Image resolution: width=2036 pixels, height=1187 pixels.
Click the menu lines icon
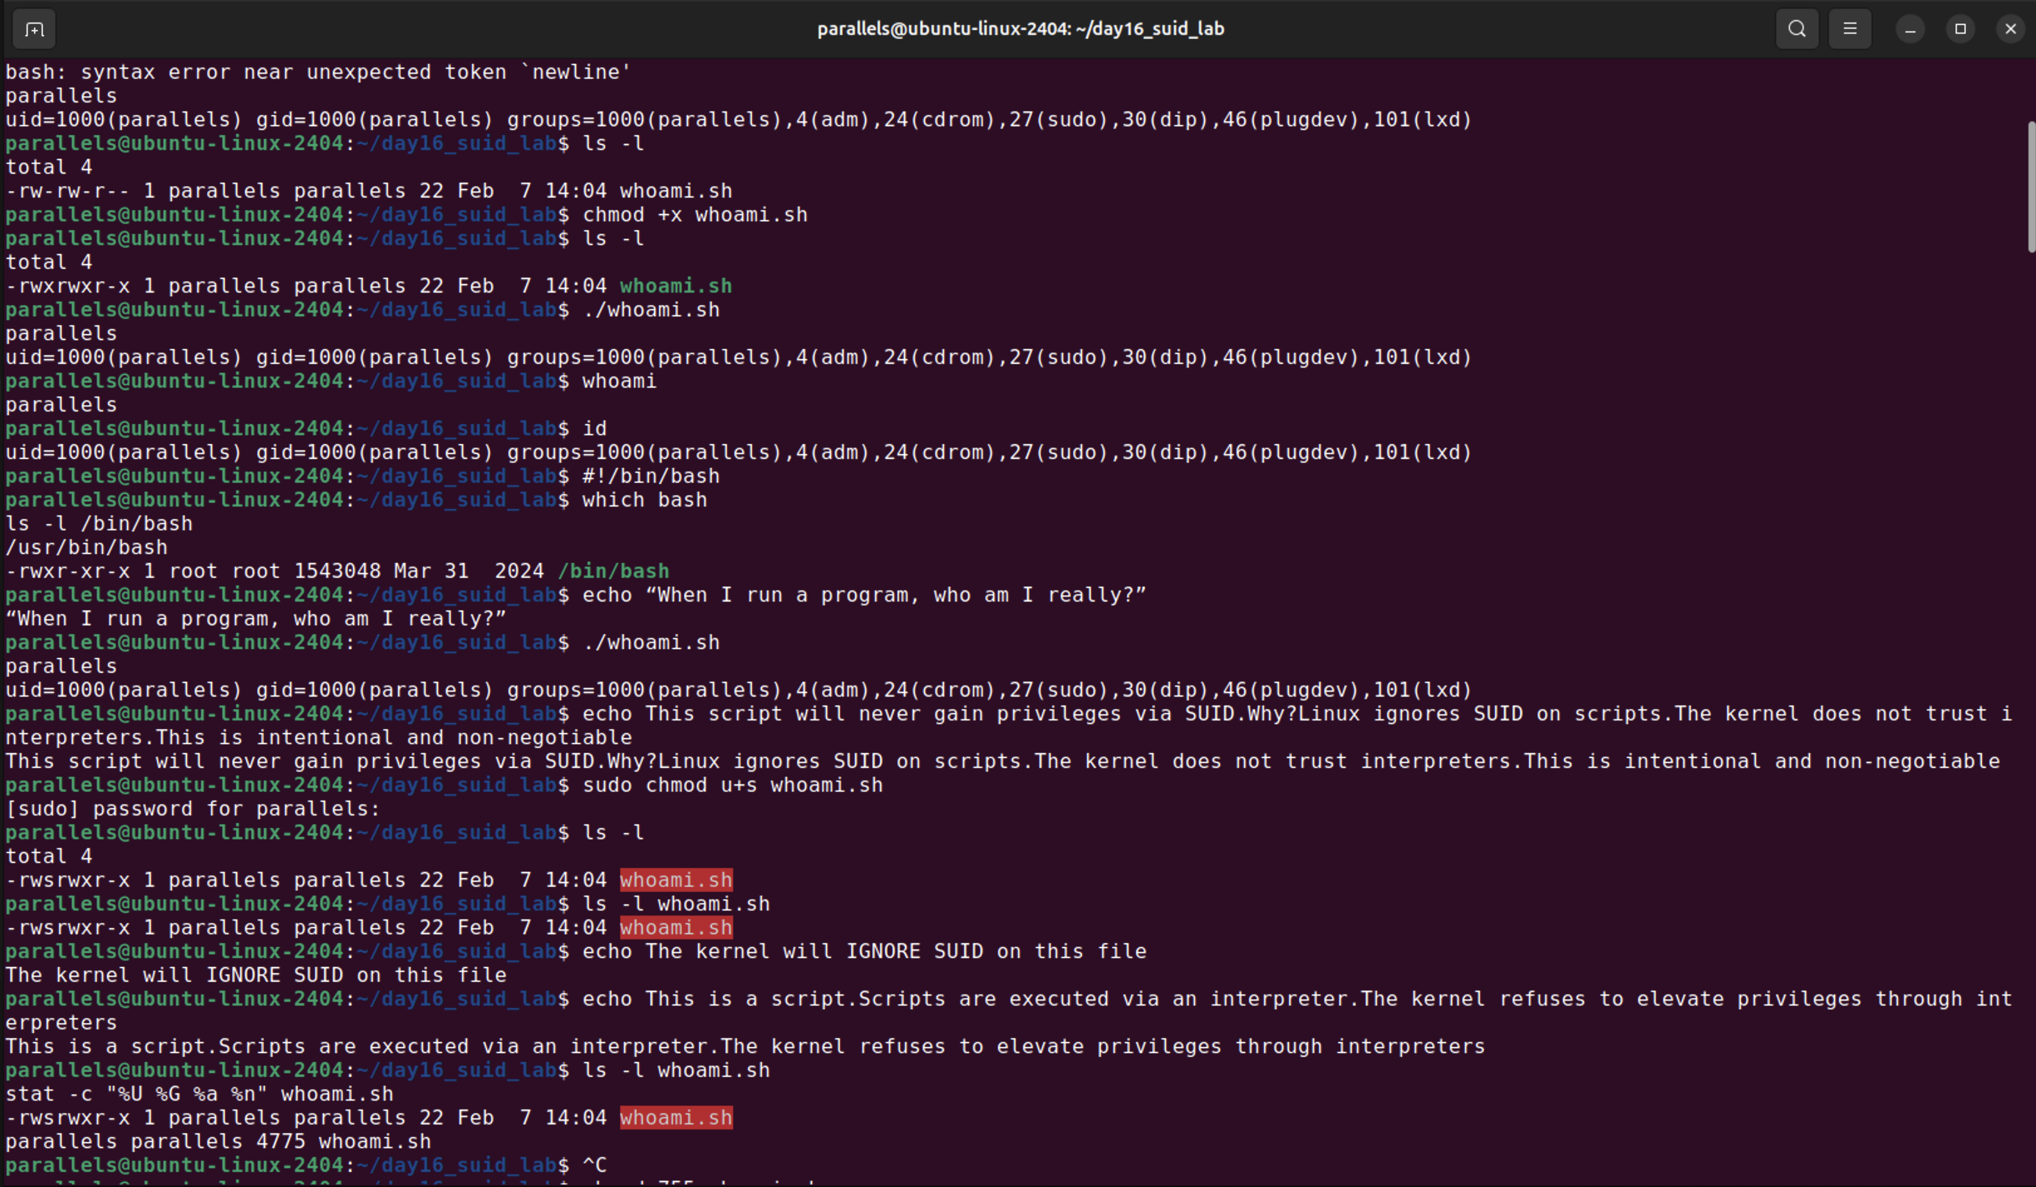[x=1850, y=28]
